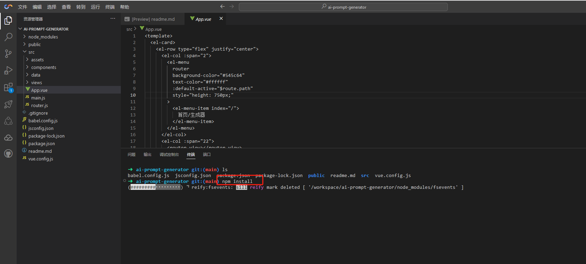586x264 pixels.
Task: Expand the public folder
Action: (x=69, y=44)
